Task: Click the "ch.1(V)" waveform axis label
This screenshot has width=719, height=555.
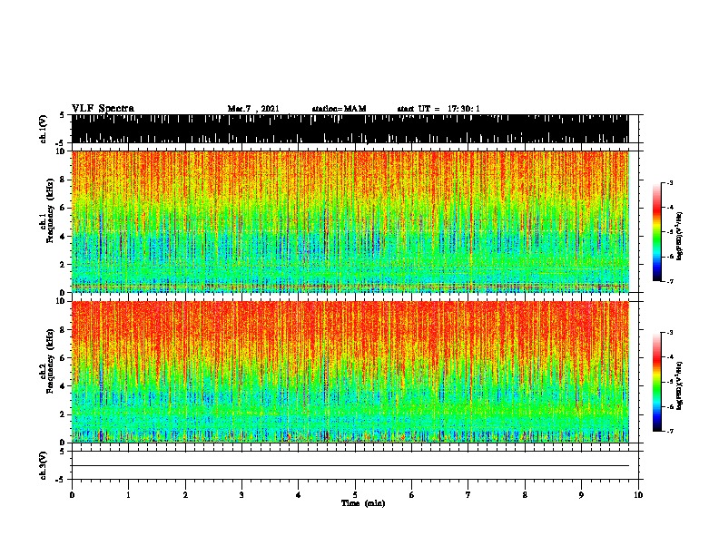Action: point(44,129)
